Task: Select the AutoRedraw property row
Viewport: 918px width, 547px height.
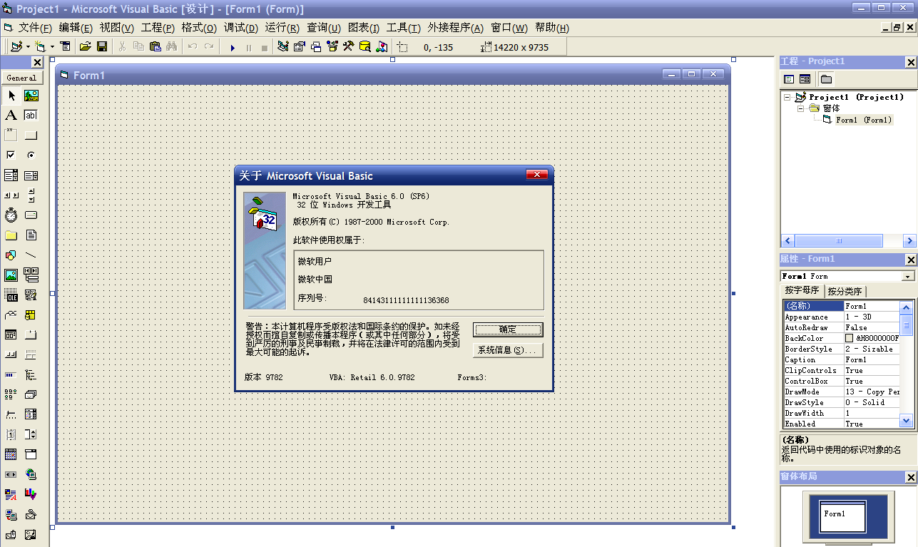Action: click(841, 327)
